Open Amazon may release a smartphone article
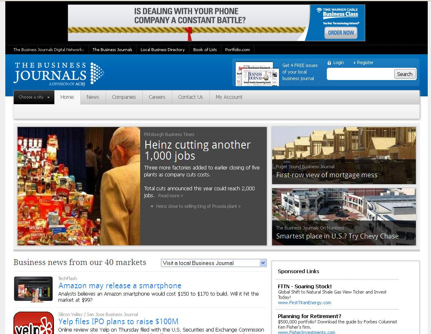This screenshot has height=334, width=431. click(x=120, y=286)
